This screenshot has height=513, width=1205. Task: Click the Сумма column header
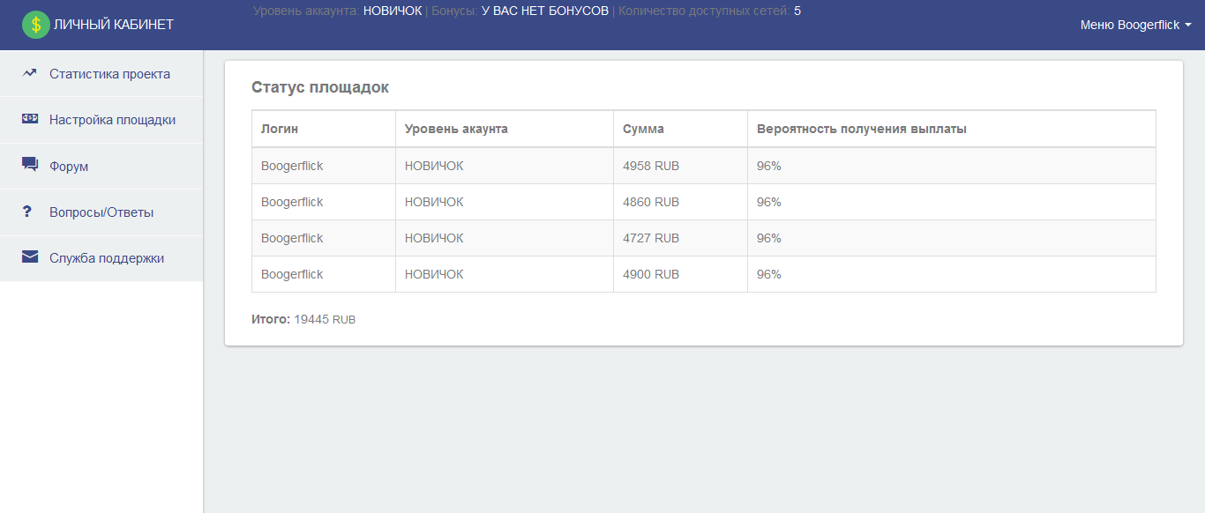pyautogui.click(x=643, y=129)
